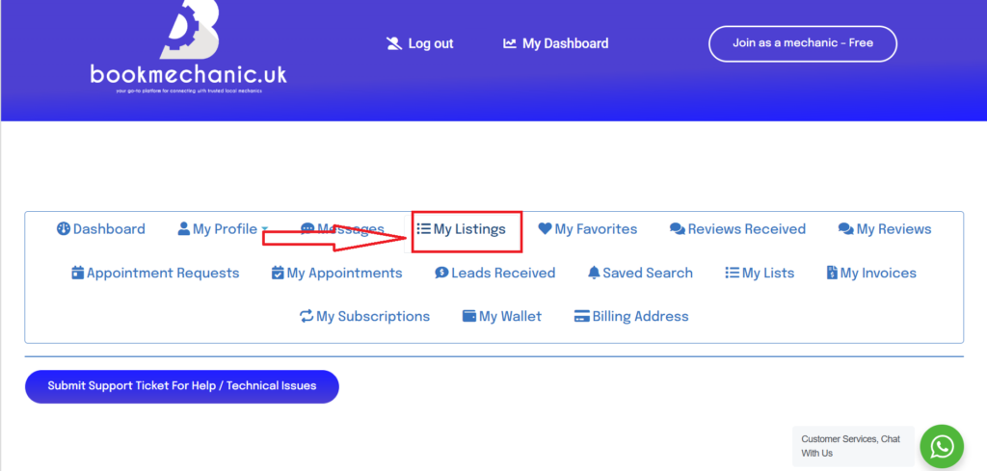Open the Leads Received menu item
The width and height of the screenshot is (987, 471).
pyautogui.click(x=494, y=273)
